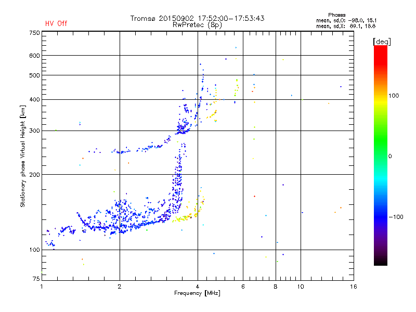Viewport: 416px width, 312px height.
Task: Click the red 'HV Off' status label
Action: click(x=56, y=23)
